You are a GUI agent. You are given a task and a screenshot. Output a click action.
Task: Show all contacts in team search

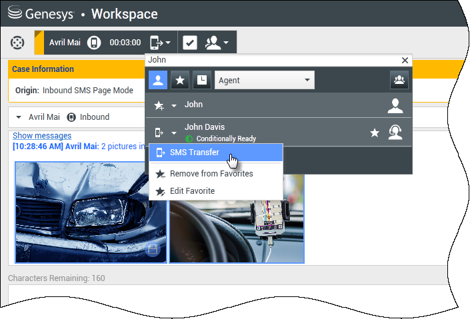click(x=158, y=81)
